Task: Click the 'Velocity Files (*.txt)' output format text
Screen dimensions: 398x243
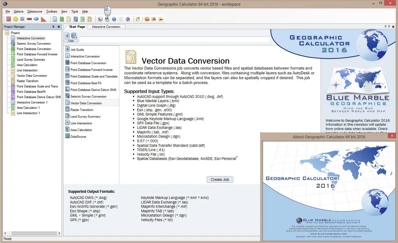Action: 157,220
